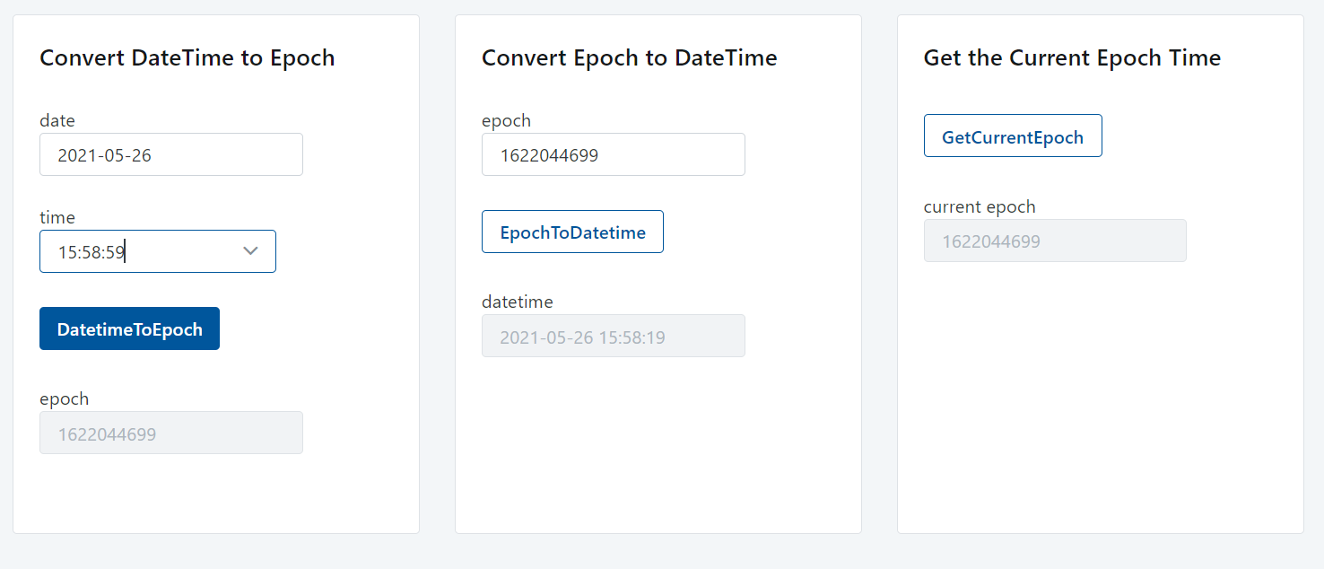Click the 'epoch' label above the 1622044699 input
The height and width of the screenshot is (569, 1324).
click(506, 120)
